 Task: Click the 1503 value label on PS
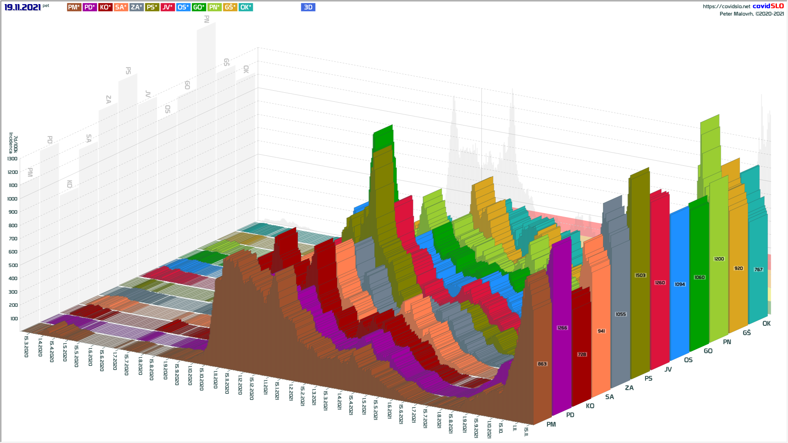click(x=640, y=276)
